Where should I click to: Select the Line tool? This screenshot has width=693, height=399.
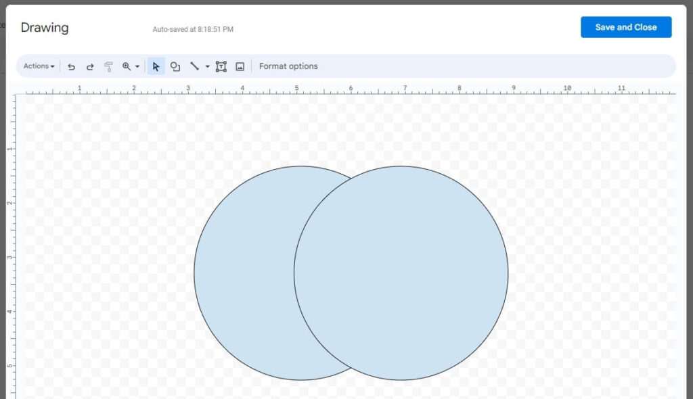point(194,66)
